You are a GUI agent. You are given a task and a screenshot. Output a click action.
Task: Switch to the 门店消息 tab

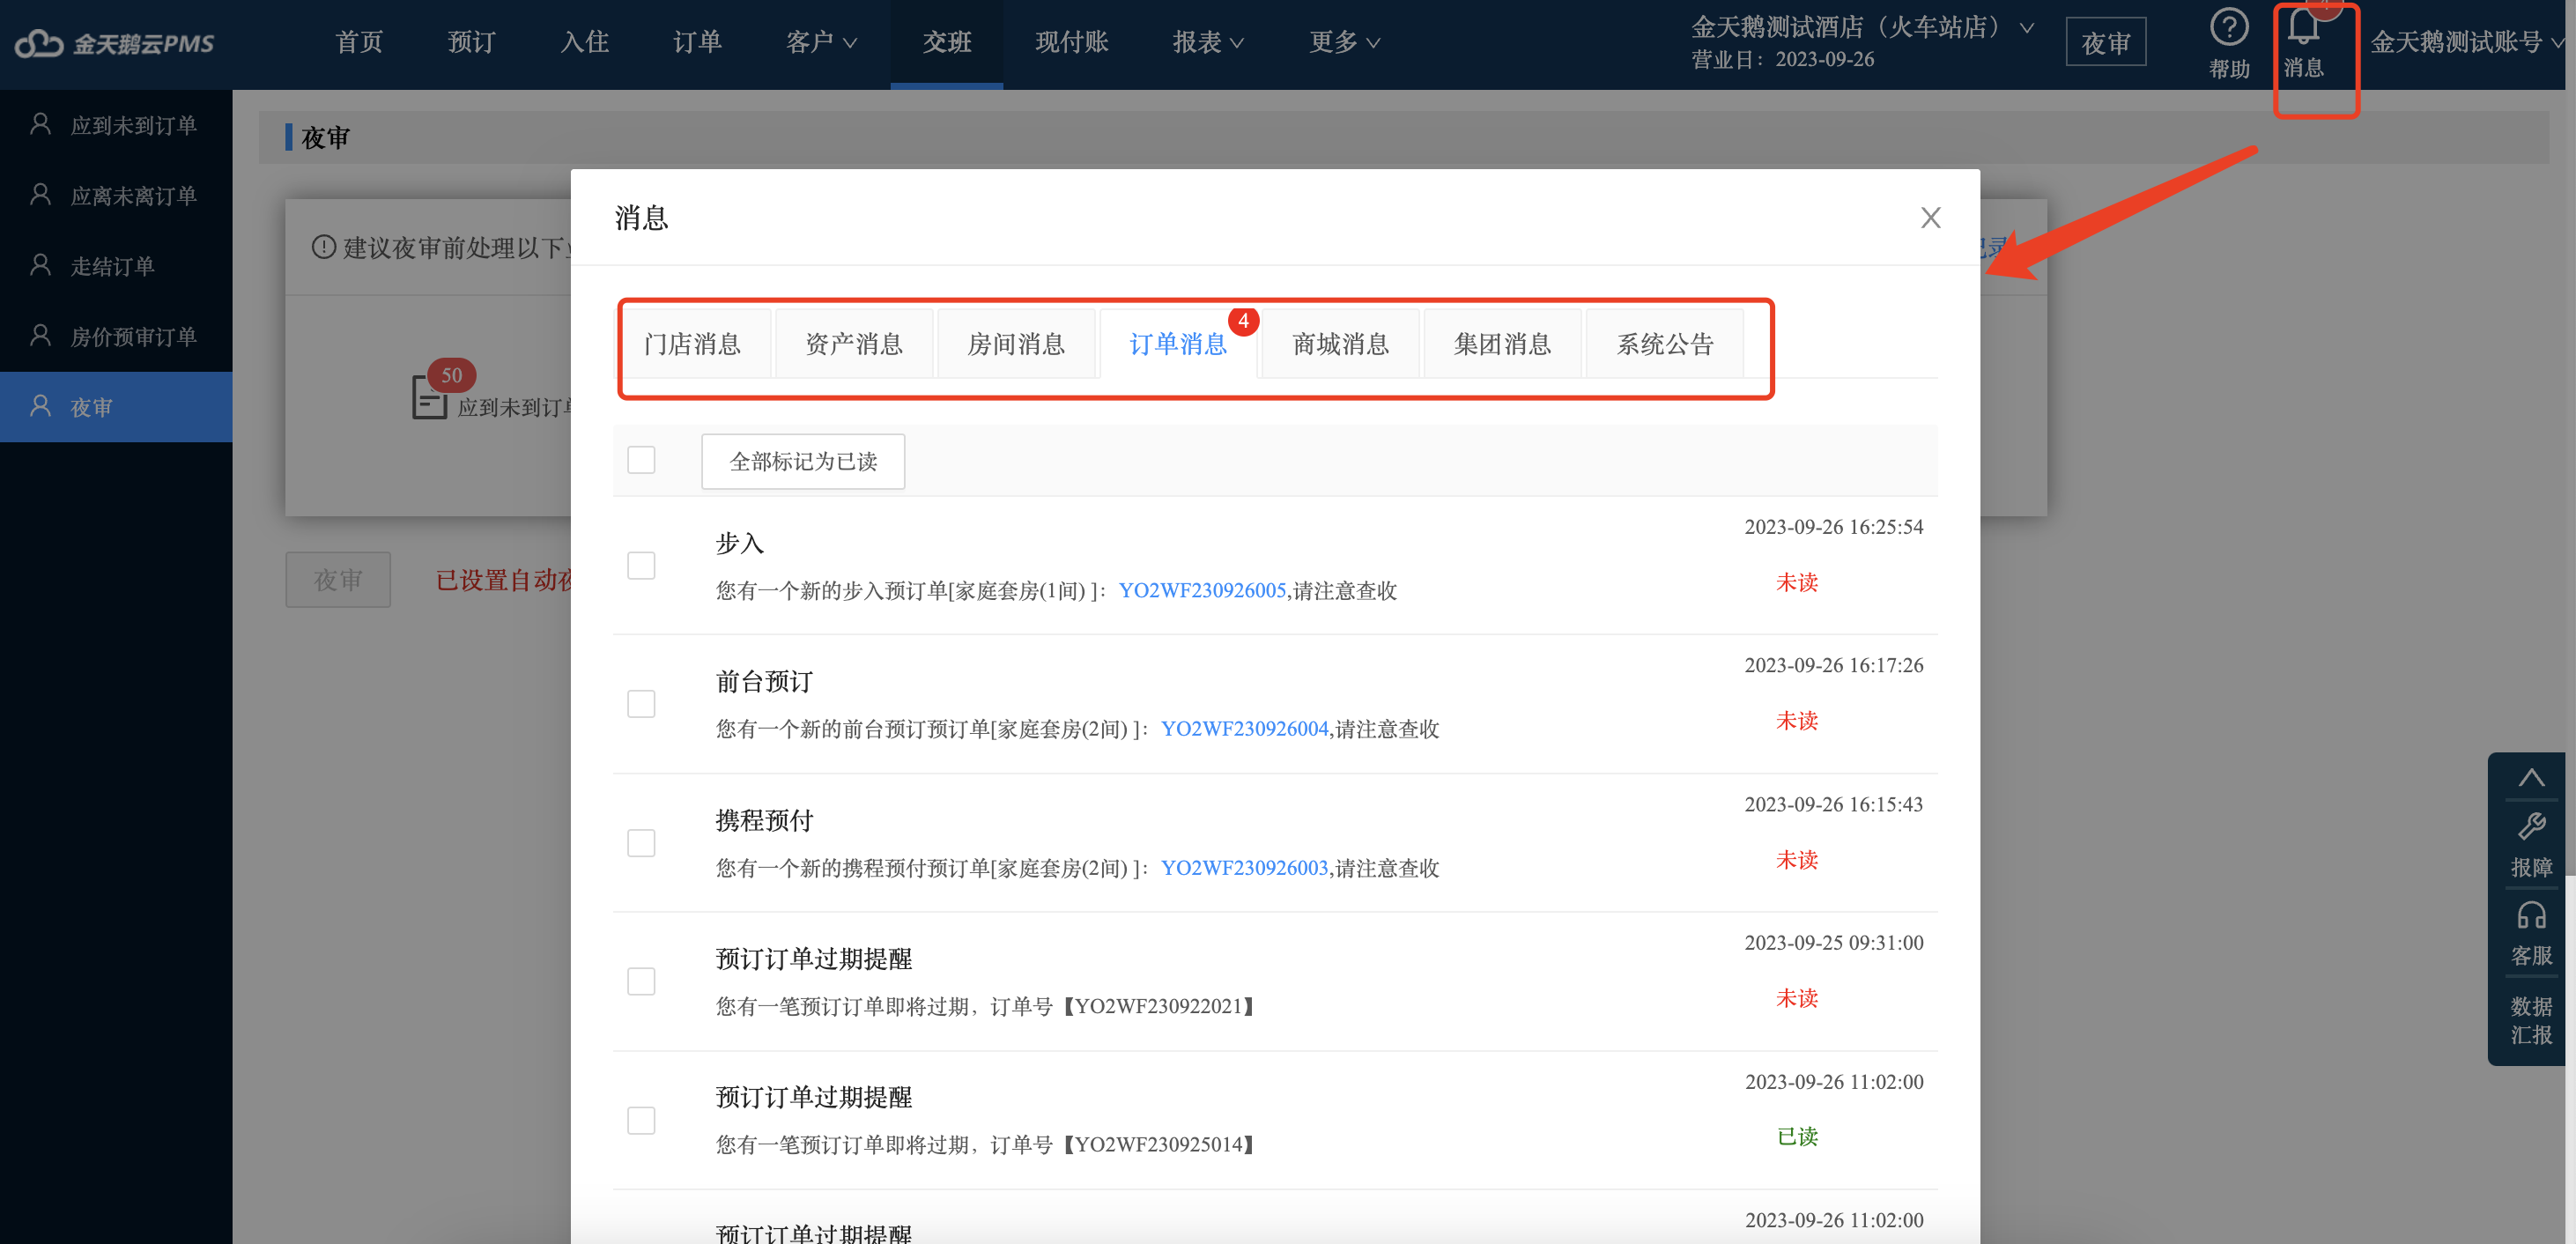point(692,344)
